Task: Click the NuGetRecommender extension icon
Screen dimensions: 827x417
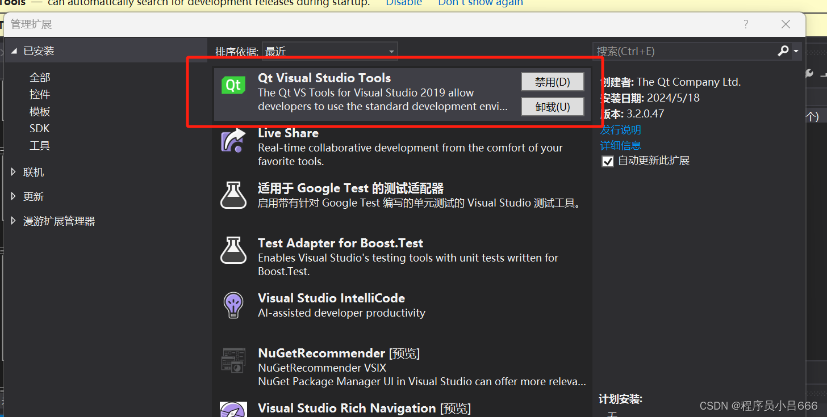Action: pyautogui.click(x=233, y=360)
